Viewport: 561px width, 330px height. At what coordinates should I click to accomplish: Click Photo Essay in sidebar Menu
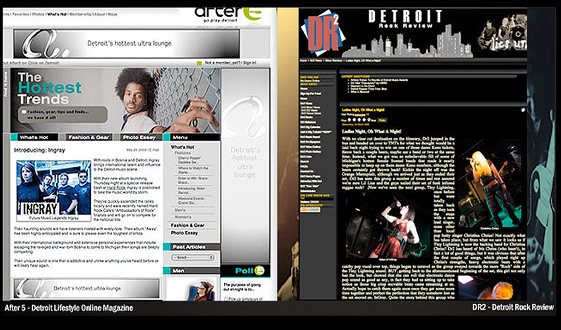pos(184,232)
